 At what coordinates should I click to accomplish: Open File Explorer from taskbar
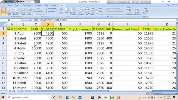tap(73, 97)
